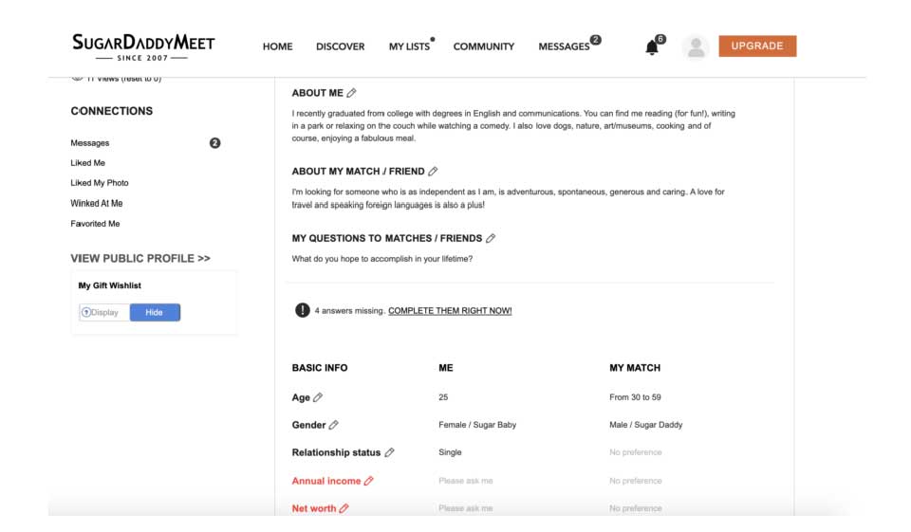Set Gift Wishlist to Hide
Screen dimensions: 911x532
pos(154,312)
